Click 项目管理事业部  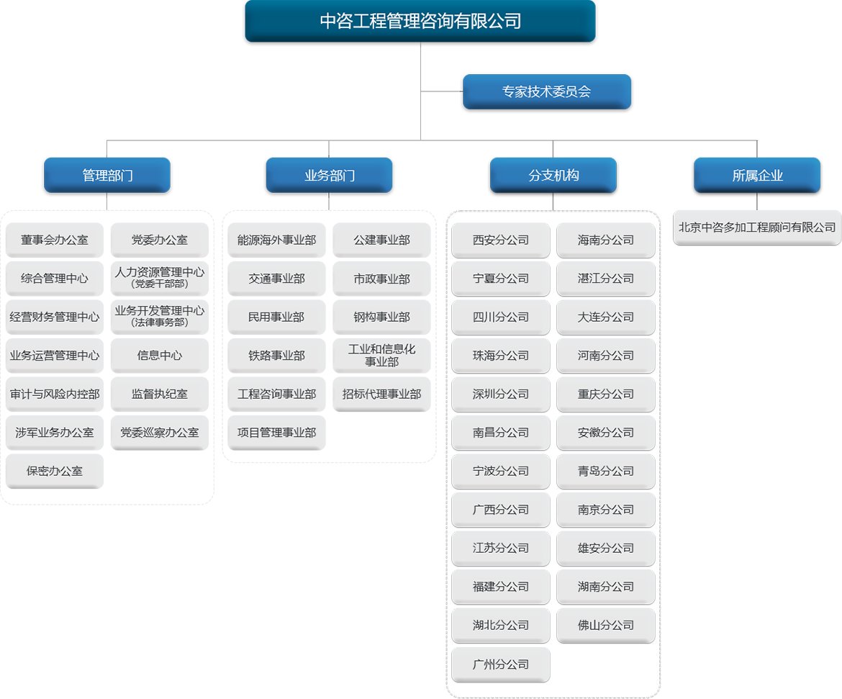click(276, 433)
